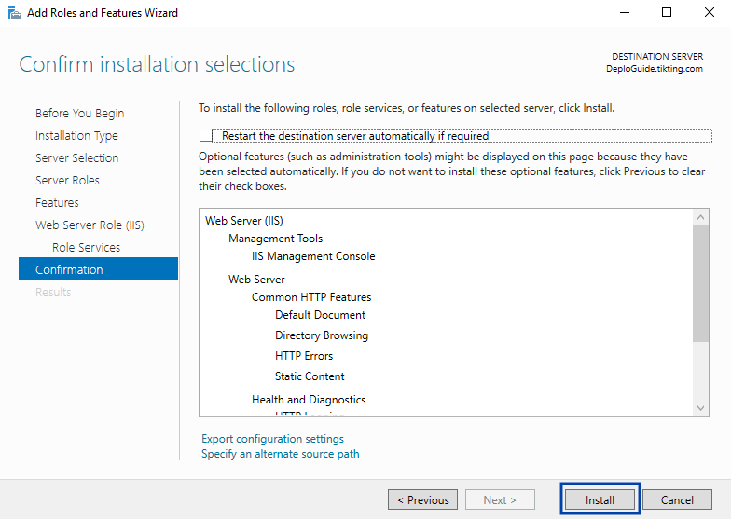Go to Before You Begin step

79,114
